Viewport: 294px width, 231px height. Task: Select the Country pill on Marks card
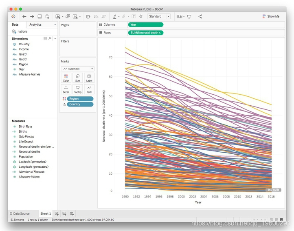80,104
